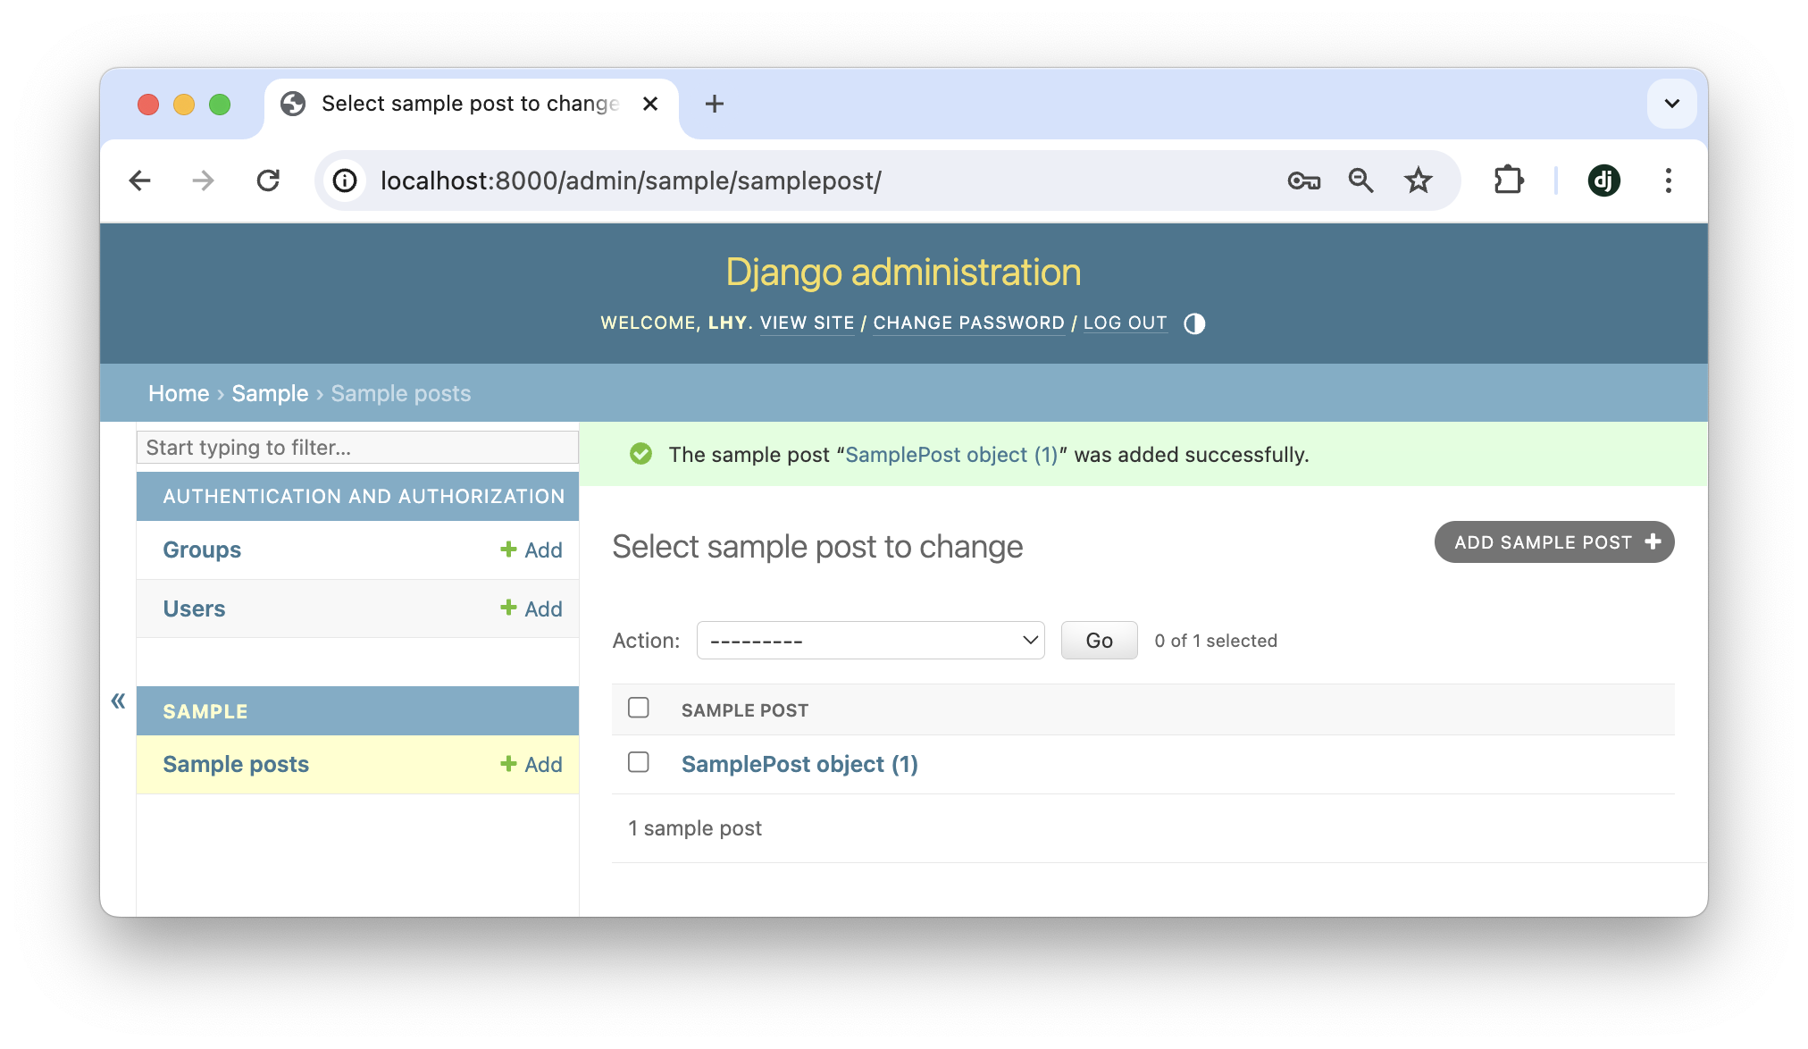This screenshot has height=1049, width=1808.
Task: Click the browser forward arrow
Action: (204, 181)
